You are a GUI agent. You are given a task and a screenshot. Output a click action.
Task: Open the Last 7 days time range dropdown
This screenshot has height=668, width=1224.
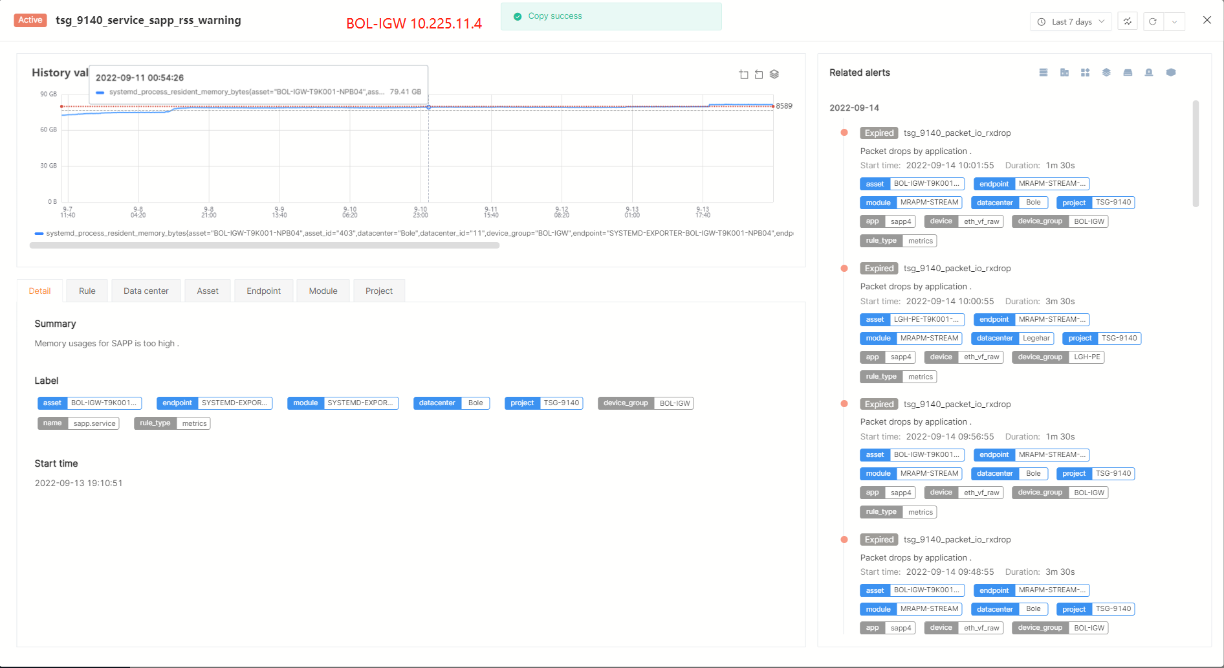[1071, 21]
